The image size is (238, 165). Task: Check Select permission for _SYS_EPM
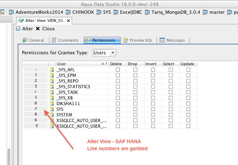171,75
